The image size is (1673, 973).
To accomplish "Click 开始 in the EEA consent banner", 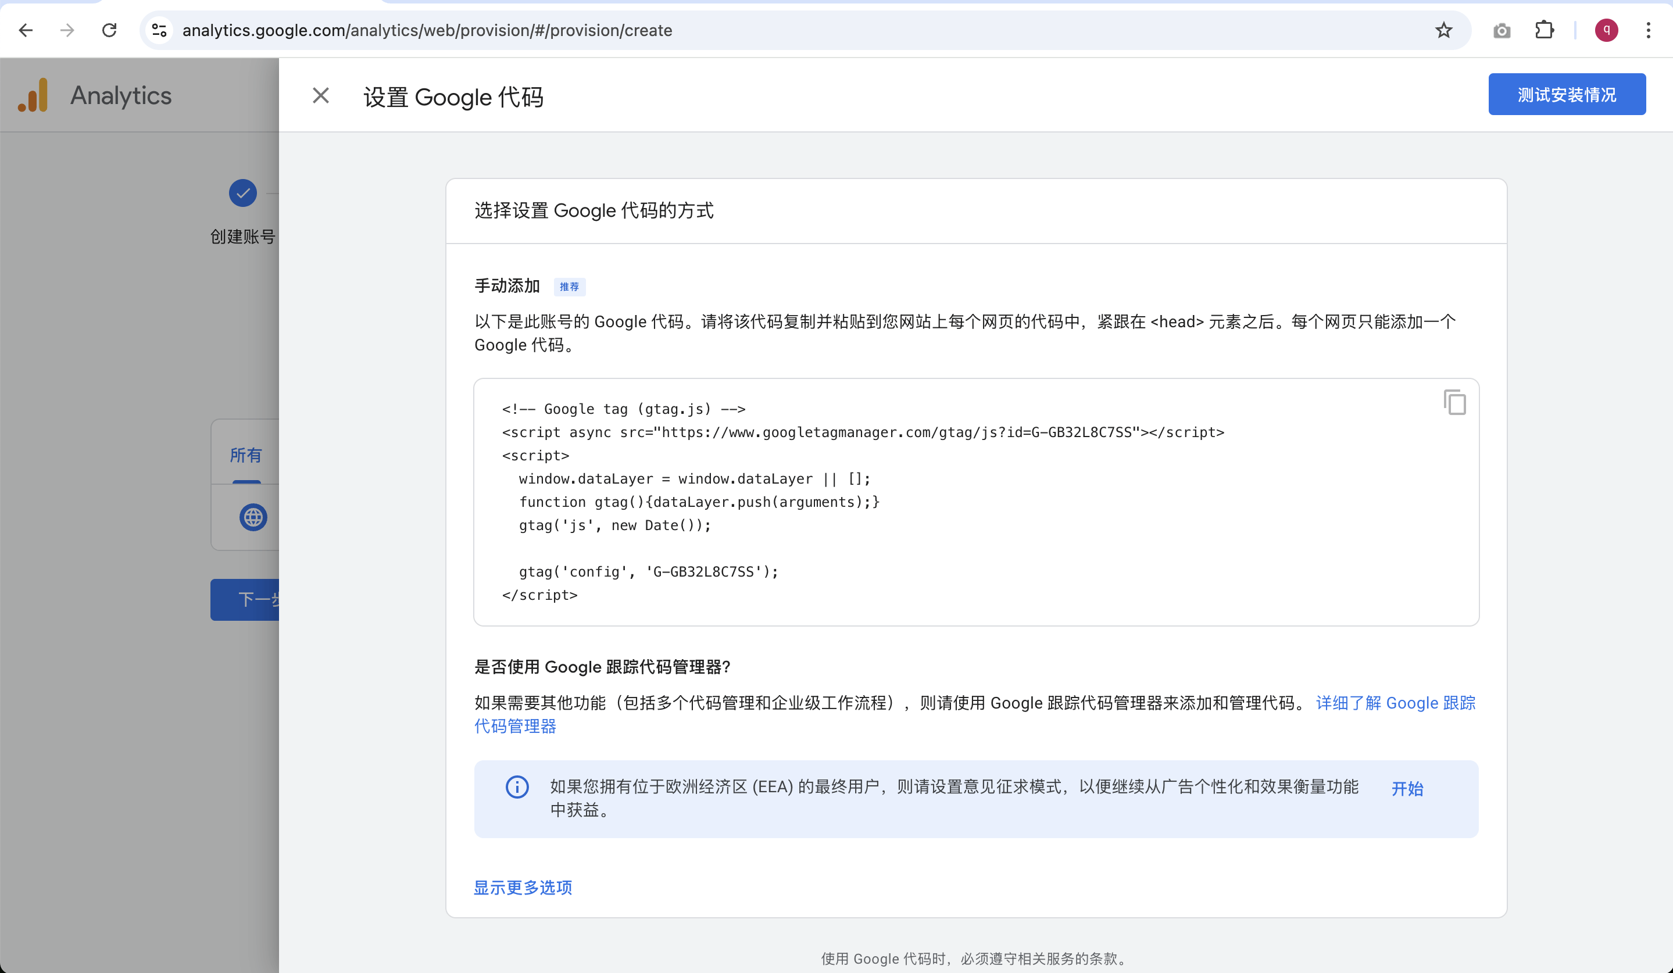I will click(1407, 789).
